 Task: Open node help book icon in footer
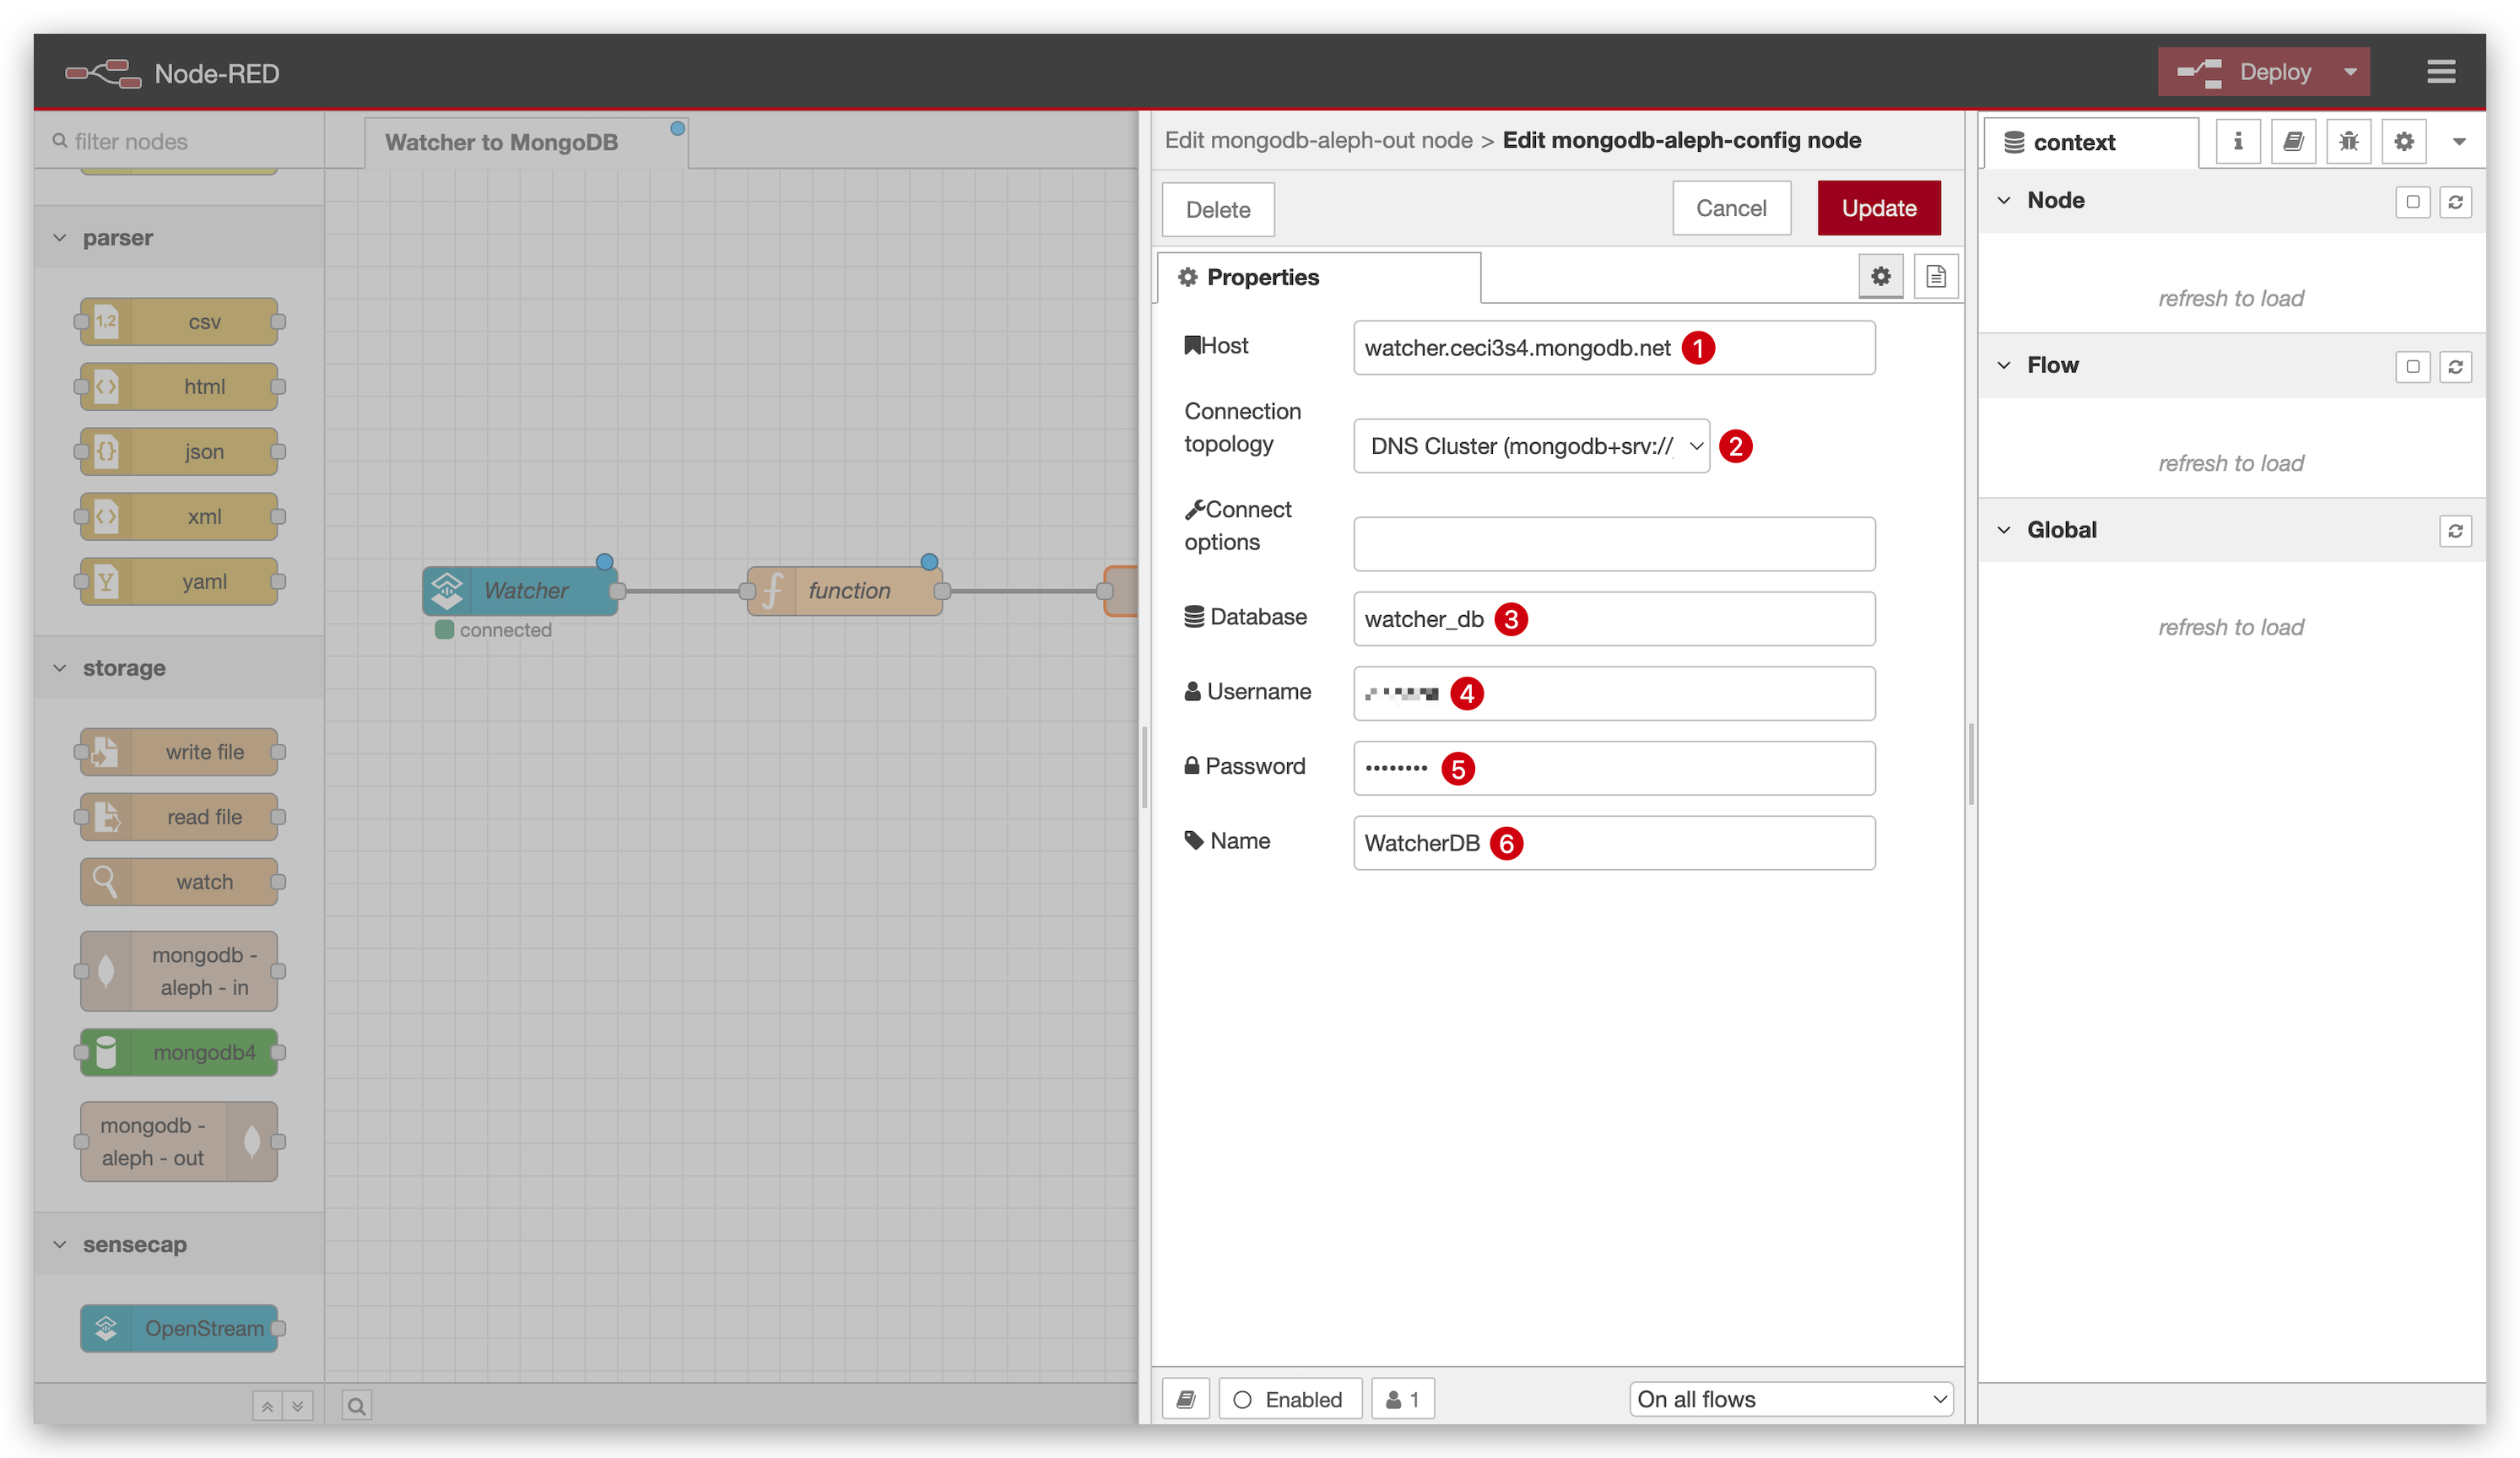pyautogui.click(x=1186, y=1399)
